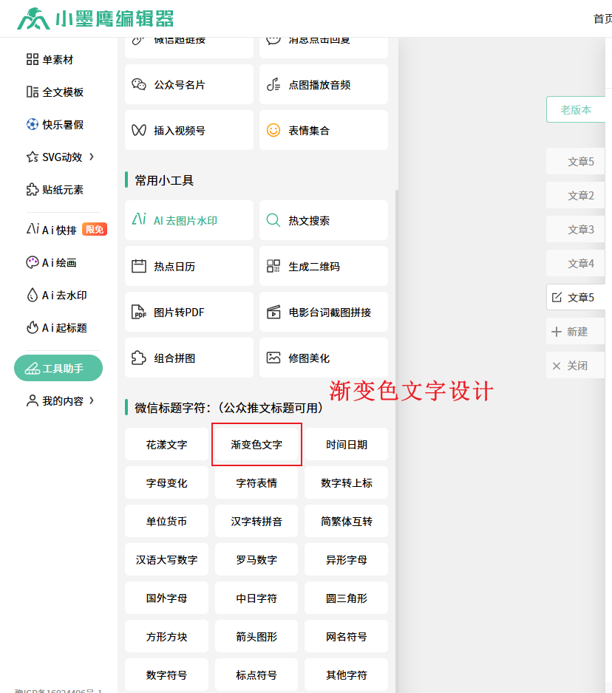Open the 快乐暑假 soccer ball item
Image resolution: width=612 pixels, height=693 pixels.
pos(55,125)
